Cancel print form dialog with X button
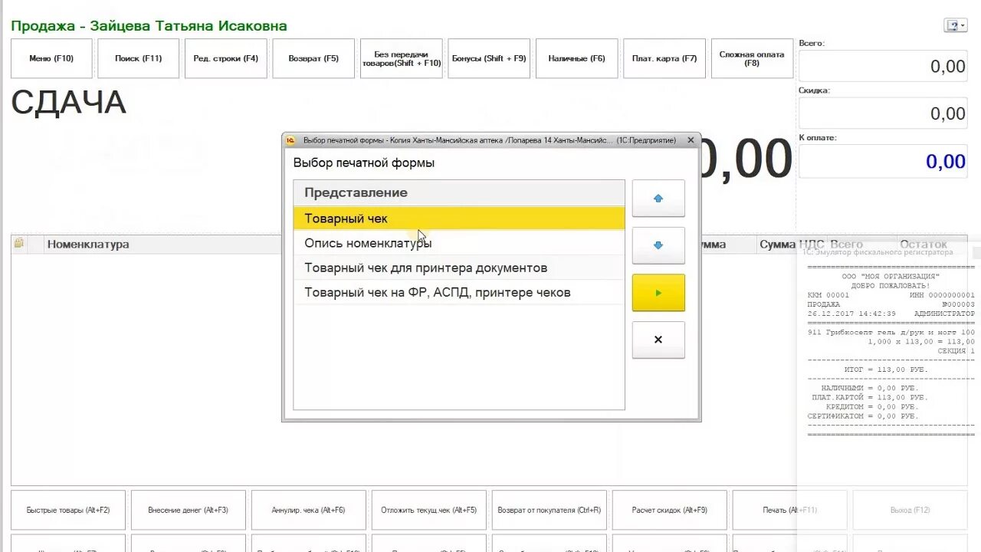This screenshot has width=981, height=552. click(x=658, y=340)
